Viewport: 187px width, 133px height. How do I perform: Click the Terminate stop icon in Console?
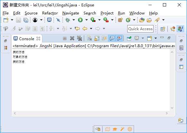tap(65, 38)
